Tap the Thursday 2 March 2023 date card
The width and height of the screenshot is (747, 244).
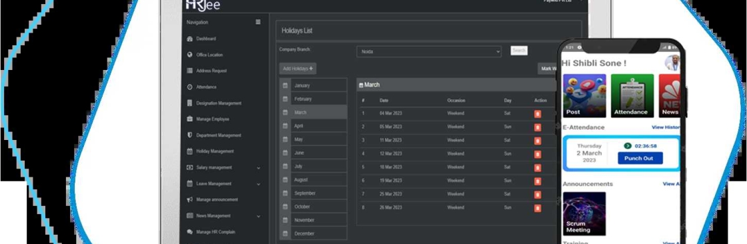click(590, 153)
